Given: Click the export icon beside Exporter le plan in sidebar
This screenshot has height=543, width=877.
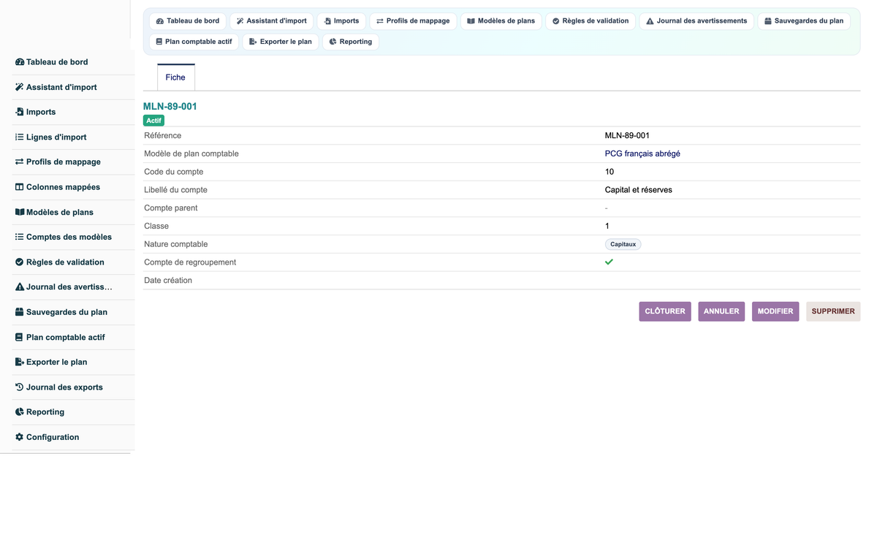Looking at the screenshot, I should pos(20,362).
